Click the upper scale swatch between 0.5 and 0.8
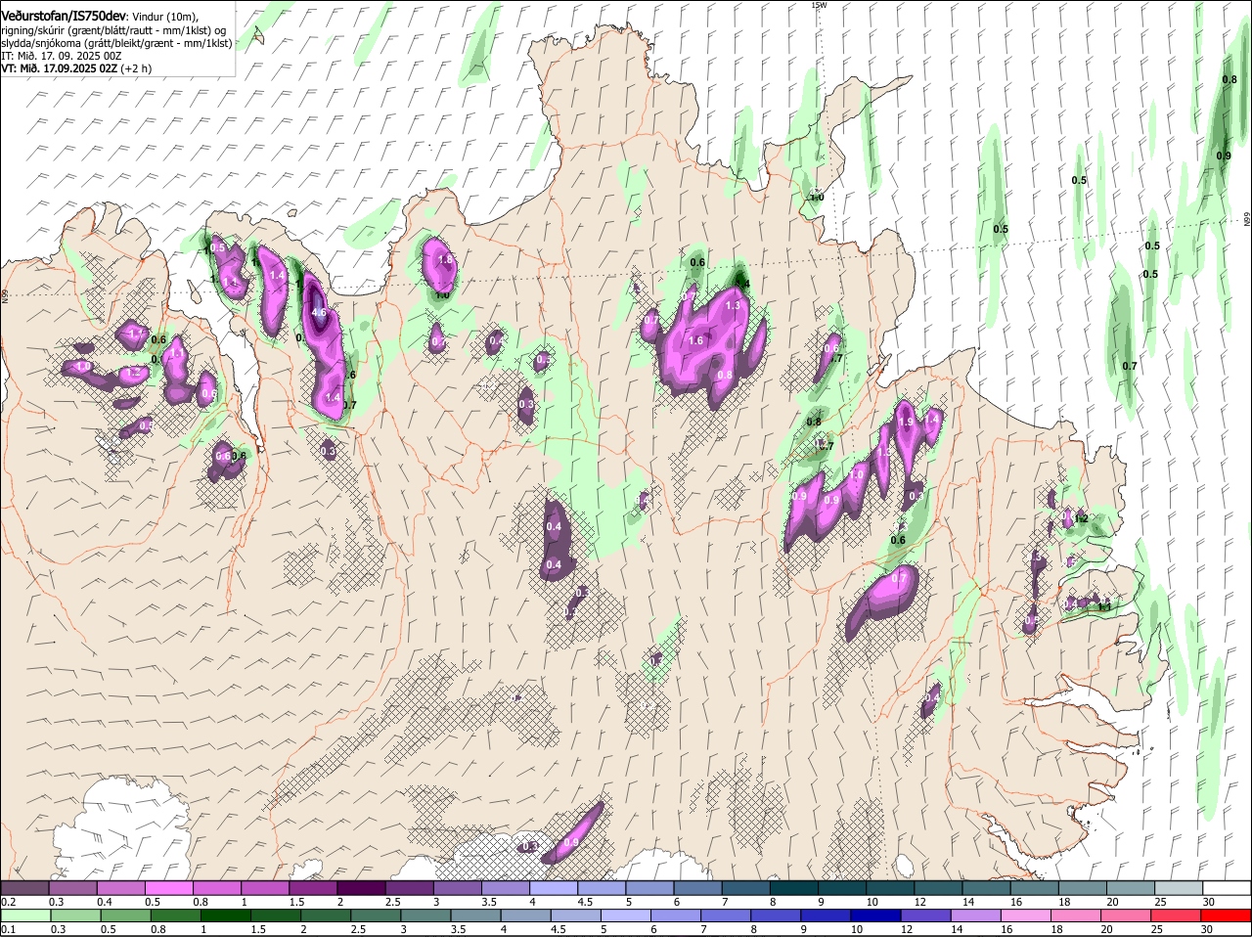 (x=168, y=888)
